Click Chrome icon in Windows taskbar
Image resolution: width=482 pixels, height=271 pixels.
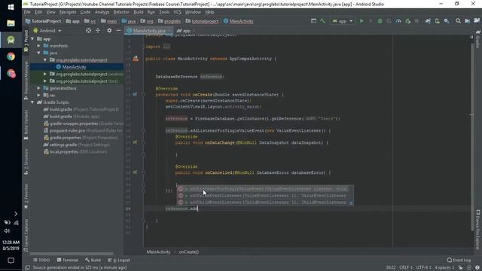click(11, 56)
